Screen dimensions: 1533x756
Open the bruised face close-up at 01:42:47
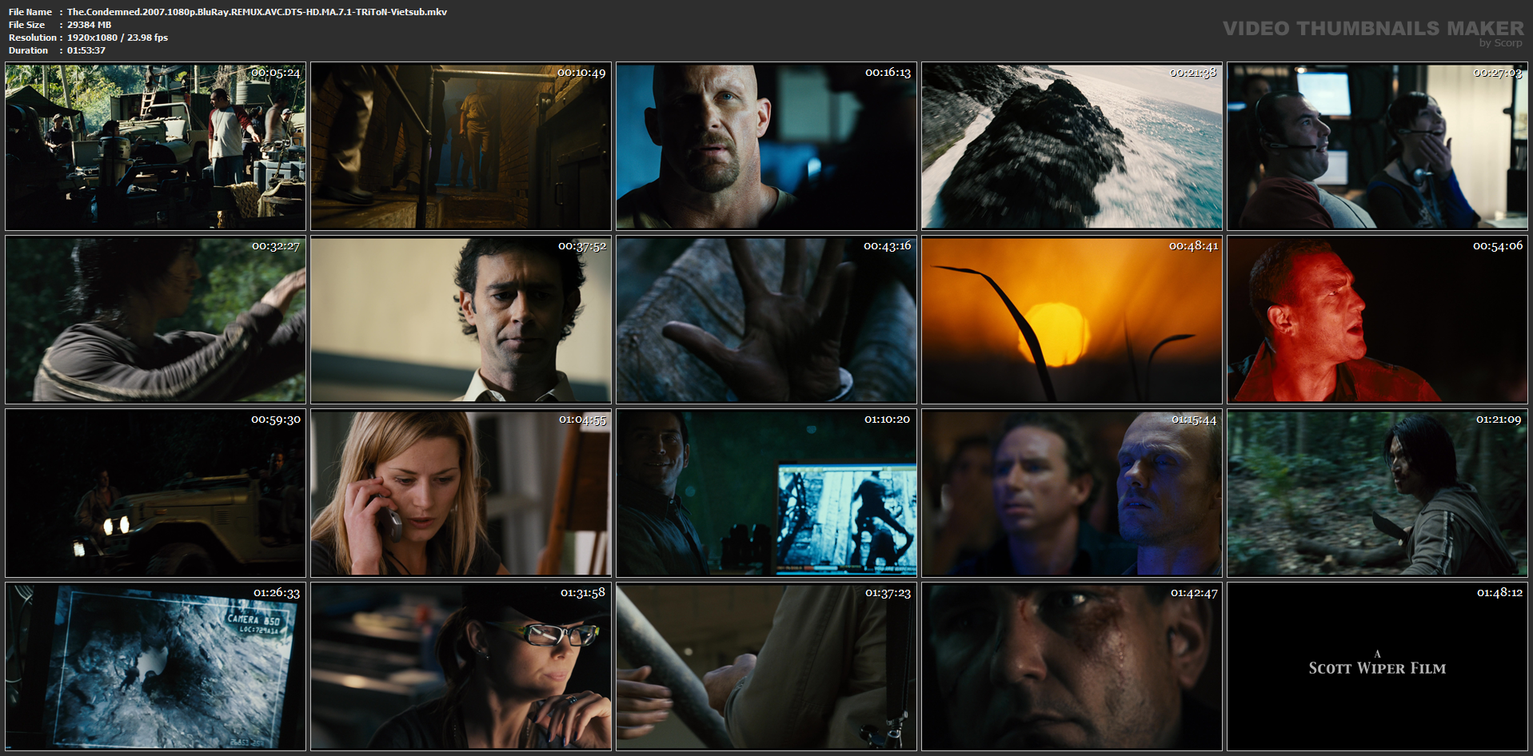(1072, 666)
